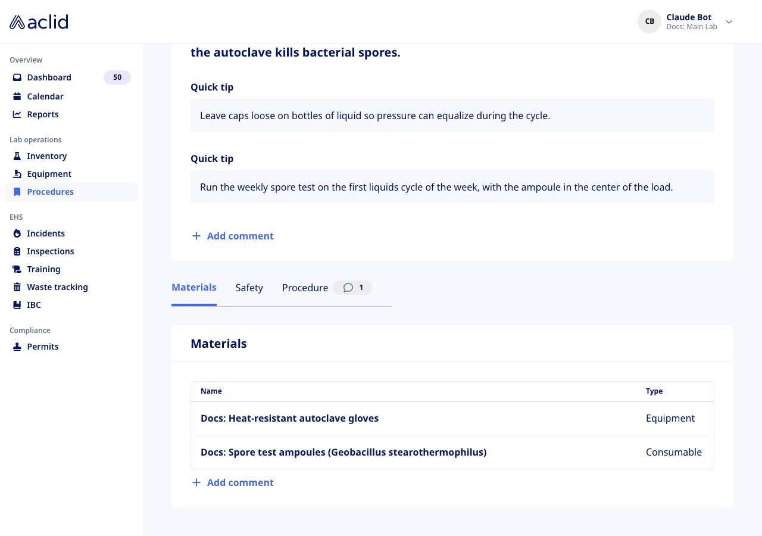Click the comment bubble icon beside Procedure
Image resolution: width=762 pixels, height=536 pixels.
tap(348, 288)
